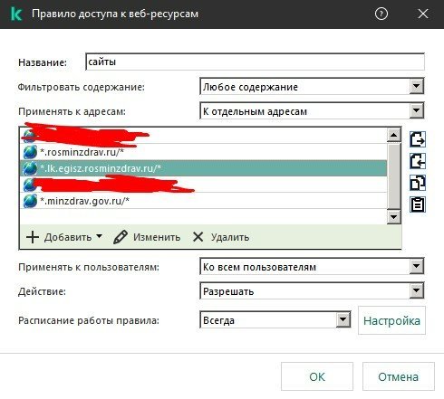This screenshot has height=399, width=444.
Task: Click the export address list icon
Action: coord(418,139)
